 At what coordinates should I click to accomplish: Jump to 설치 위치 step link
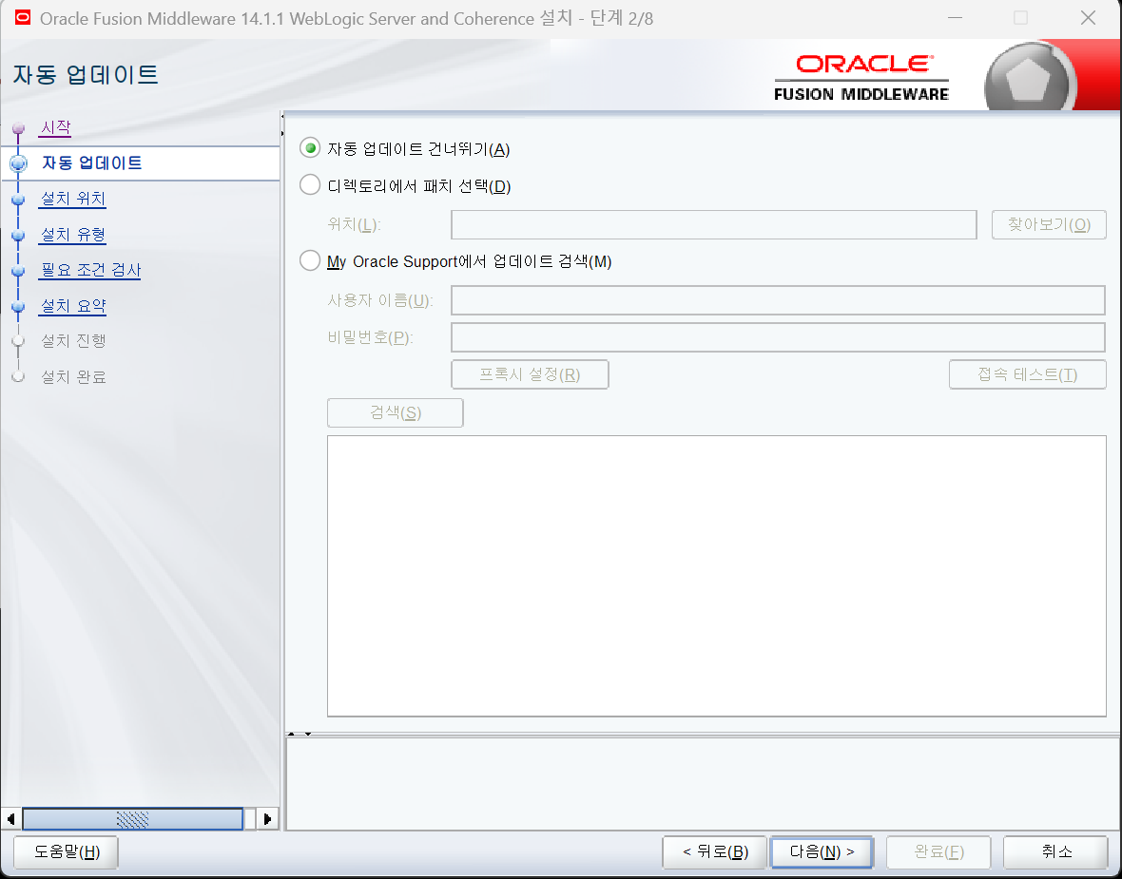coord(73,199)
